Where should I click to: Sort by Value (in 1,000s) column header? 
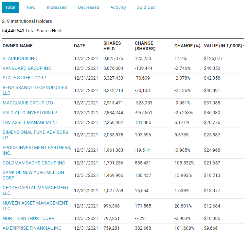click(224, 46)
